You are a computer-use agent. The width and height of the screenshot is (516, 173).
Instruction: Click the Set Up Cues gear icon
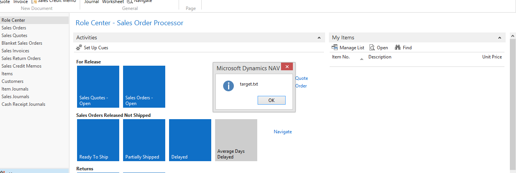point(79,48)
